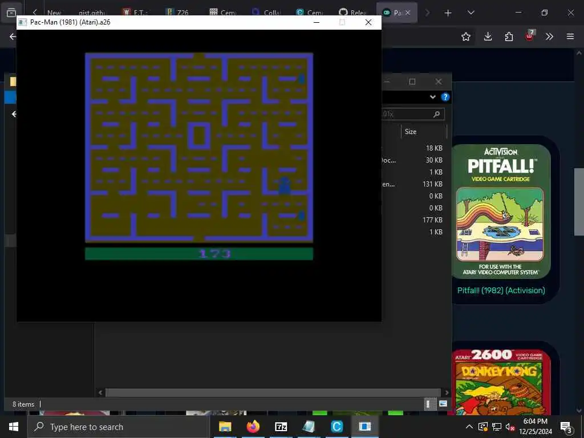Show more toolbar tools with the double chevron
584x438 pixels.
(x=549, y=36)
